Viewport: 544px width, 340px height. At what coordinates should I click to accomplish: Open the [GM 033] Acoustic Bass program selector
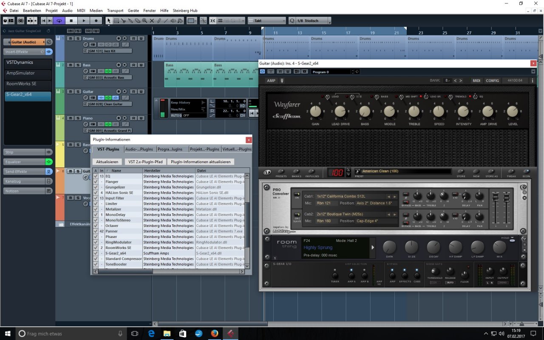[107, 78]
